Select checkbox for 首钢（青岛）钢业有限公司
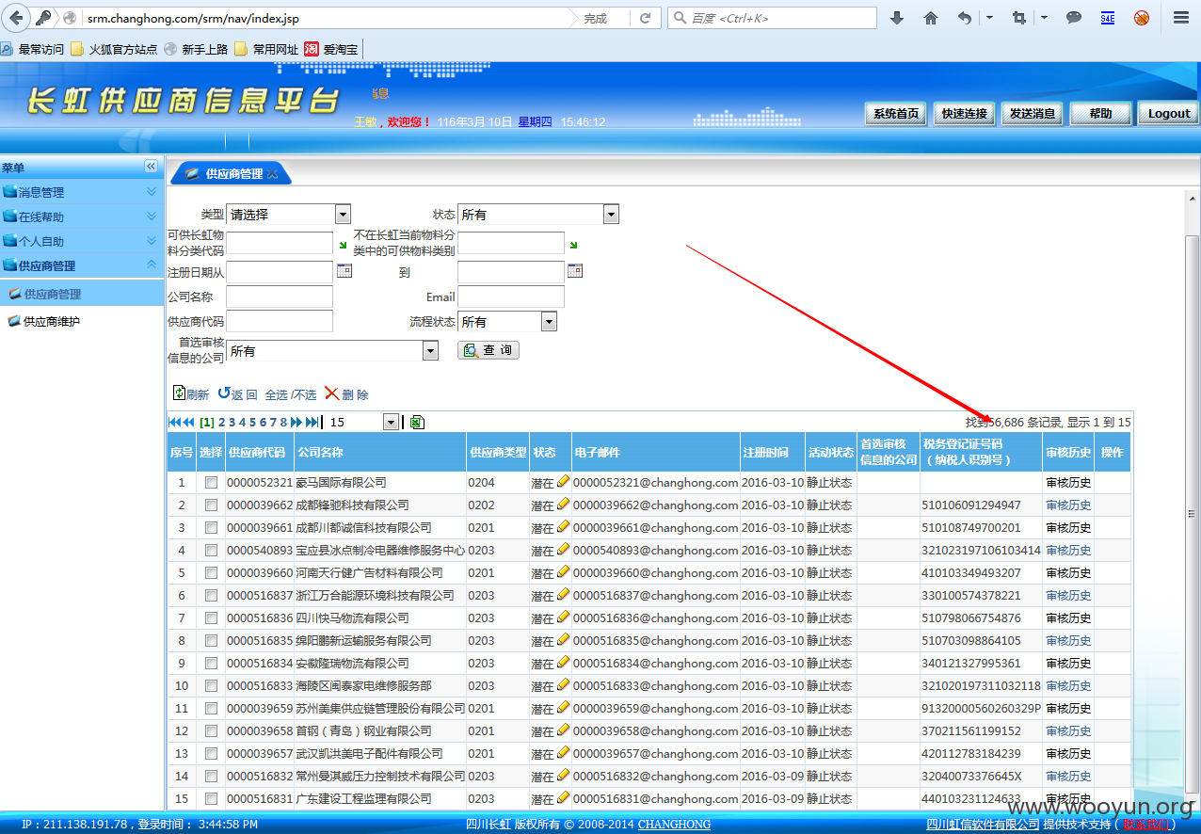The image size is (1201, 834). pyautogui.click(x=211, y=730)
